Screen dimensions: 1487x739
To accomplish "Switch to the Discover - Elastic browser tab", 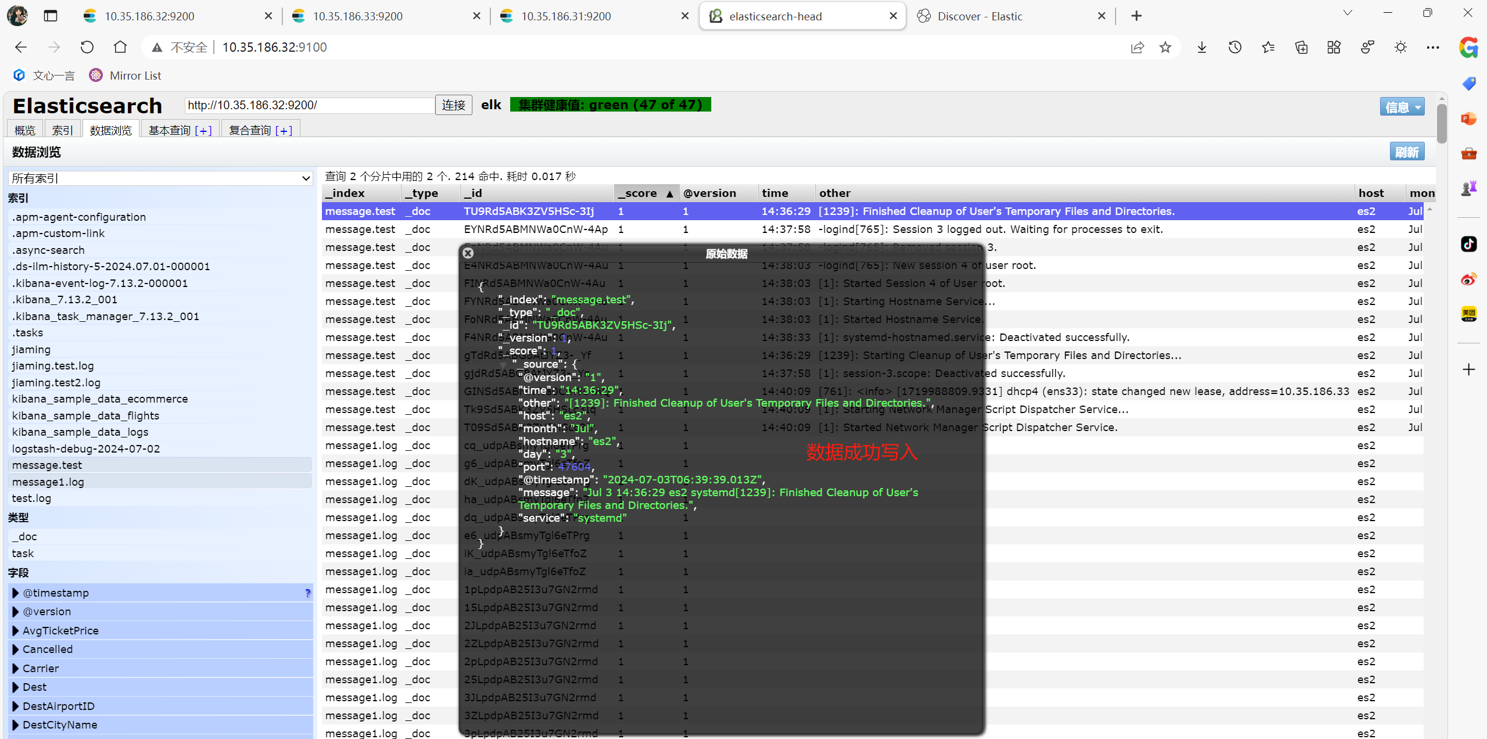I will [x=1012, y=16].
